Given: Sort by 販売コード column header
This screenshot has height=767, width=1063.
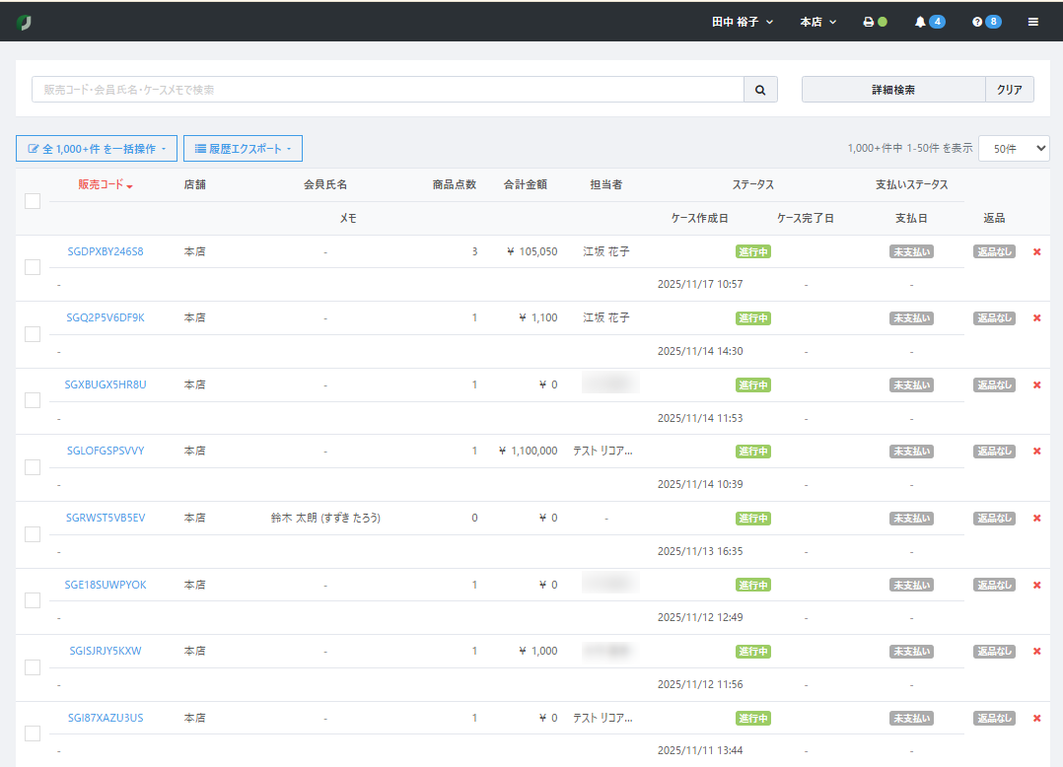Looking at the screenshot, I should click(x=106, y=184).
